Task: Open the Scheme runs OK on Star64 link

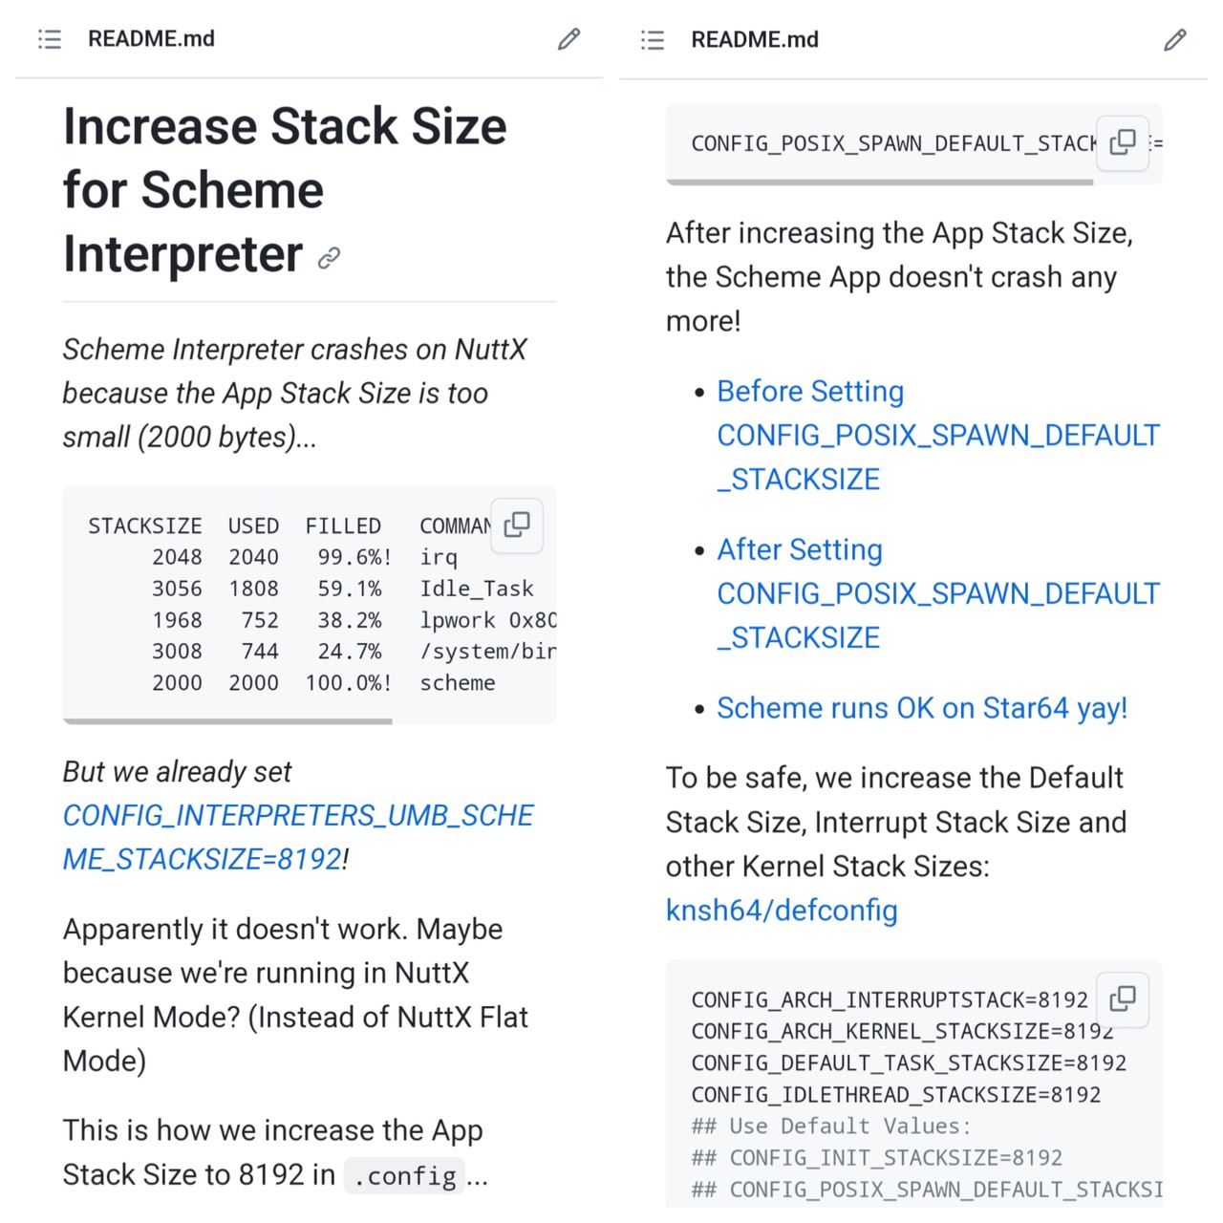Action: click(921, 708)
